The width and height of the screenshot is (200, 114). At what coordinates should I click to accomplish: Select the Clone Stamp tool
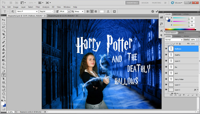coord(3,49)
